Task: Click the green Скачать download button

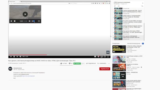Action: point(77,63)
